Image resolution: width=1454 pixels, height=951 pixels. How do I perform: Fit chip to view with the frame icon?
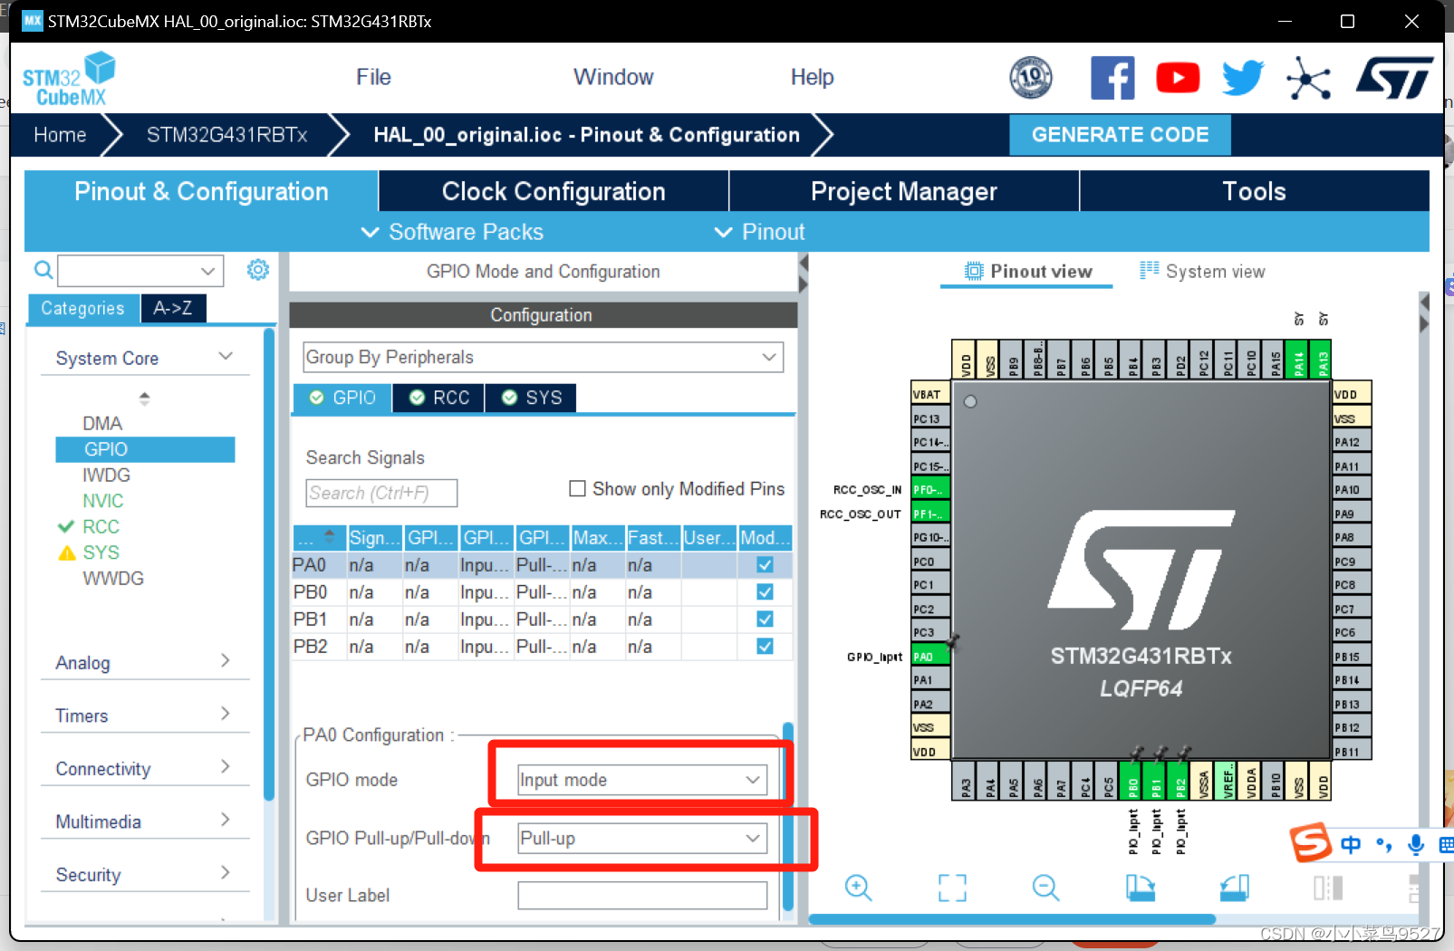(x=952, y=888)
